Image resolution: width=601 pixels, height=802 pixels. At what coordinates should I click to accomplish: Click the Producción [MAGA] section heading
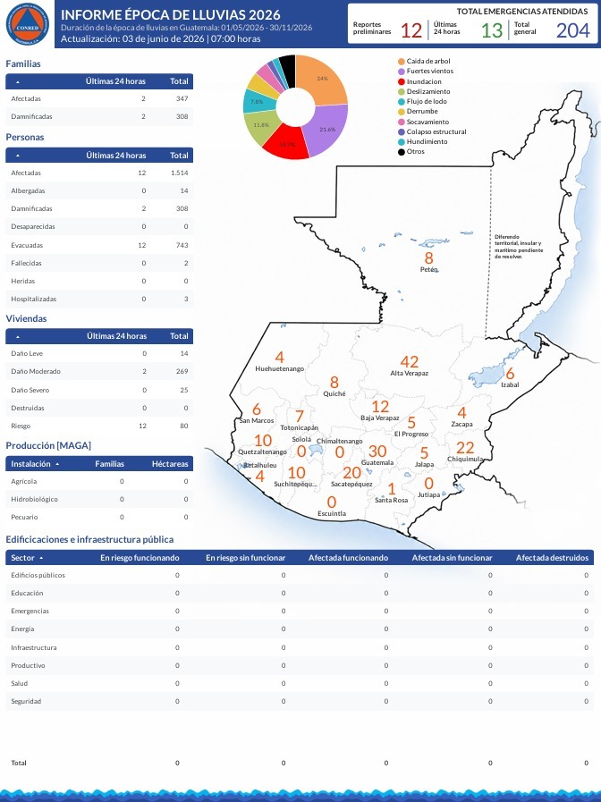point(48,445)
